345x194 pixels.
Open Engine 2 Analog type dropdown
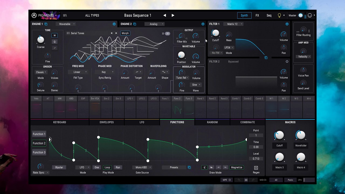click(154, 24)
